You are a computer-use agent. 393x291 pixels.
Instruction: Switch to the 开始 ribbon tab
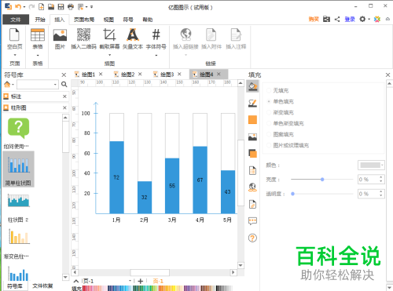40,20
